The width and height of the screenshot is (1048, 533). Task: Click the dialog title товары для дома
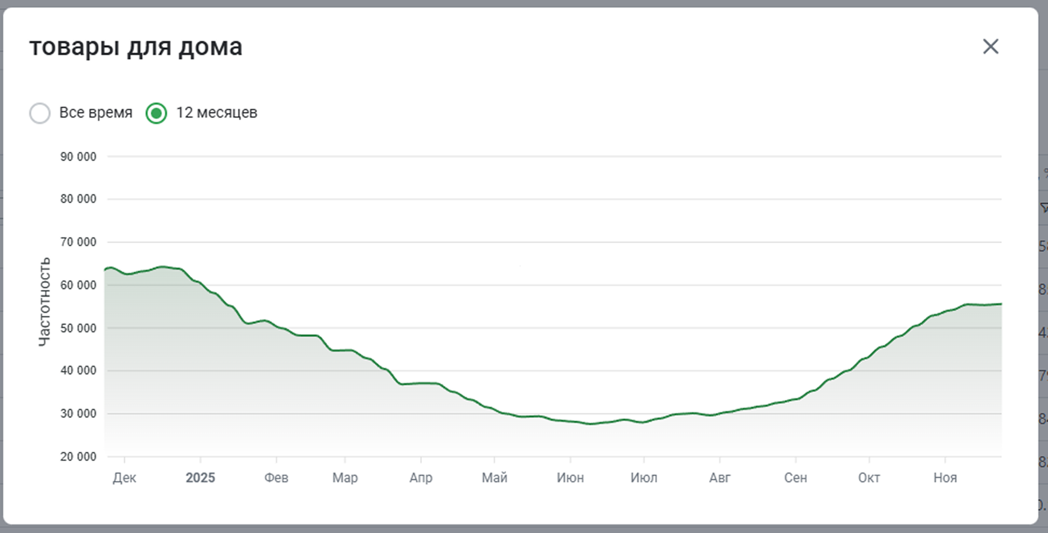136,47
